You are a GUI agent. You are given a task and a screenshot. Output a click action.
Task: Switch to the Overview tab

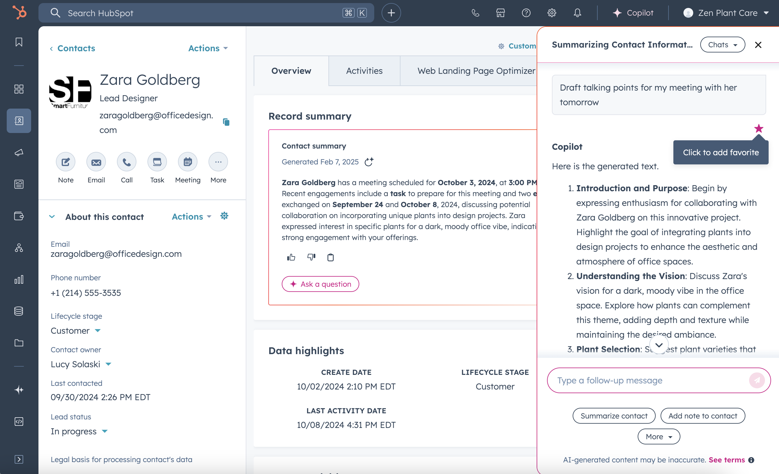(x=291, y=70)
